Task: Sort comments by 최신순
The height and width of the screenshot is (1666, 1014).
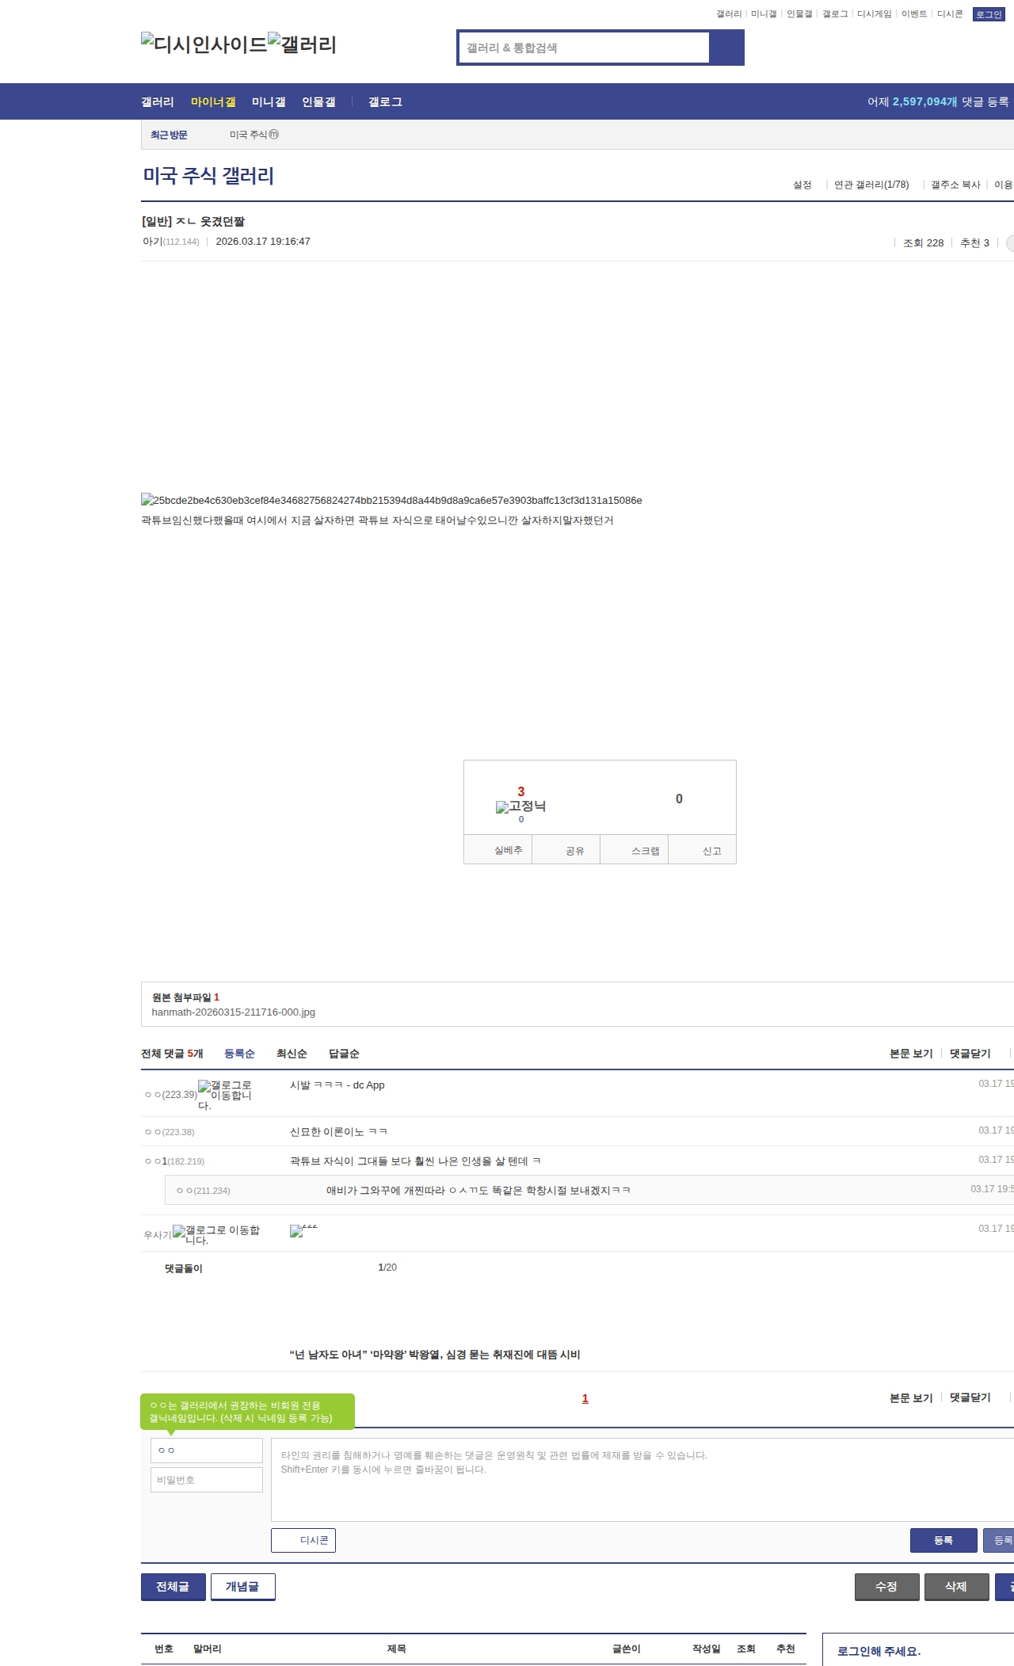Action: click(x=292, y=1054)
